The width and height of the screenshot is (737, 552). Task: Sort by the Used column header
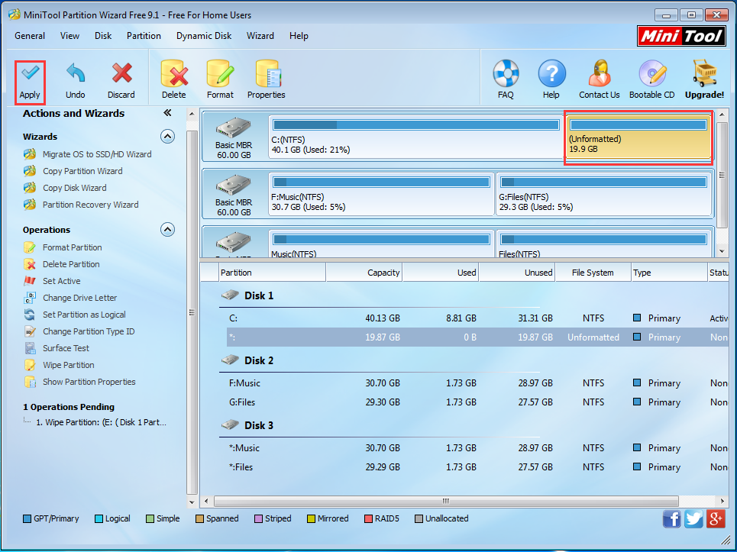click(441, 273)
